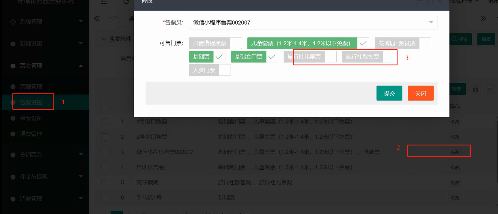
Task: Enable the 抖音携程换票 ticket checkbox
Action: tap(236, 43)
